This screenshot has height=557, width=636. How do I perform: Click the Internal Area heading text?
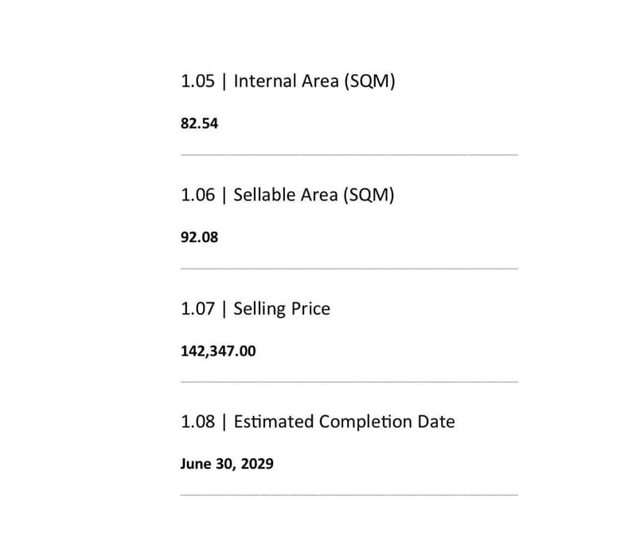(x=287, y=81)
